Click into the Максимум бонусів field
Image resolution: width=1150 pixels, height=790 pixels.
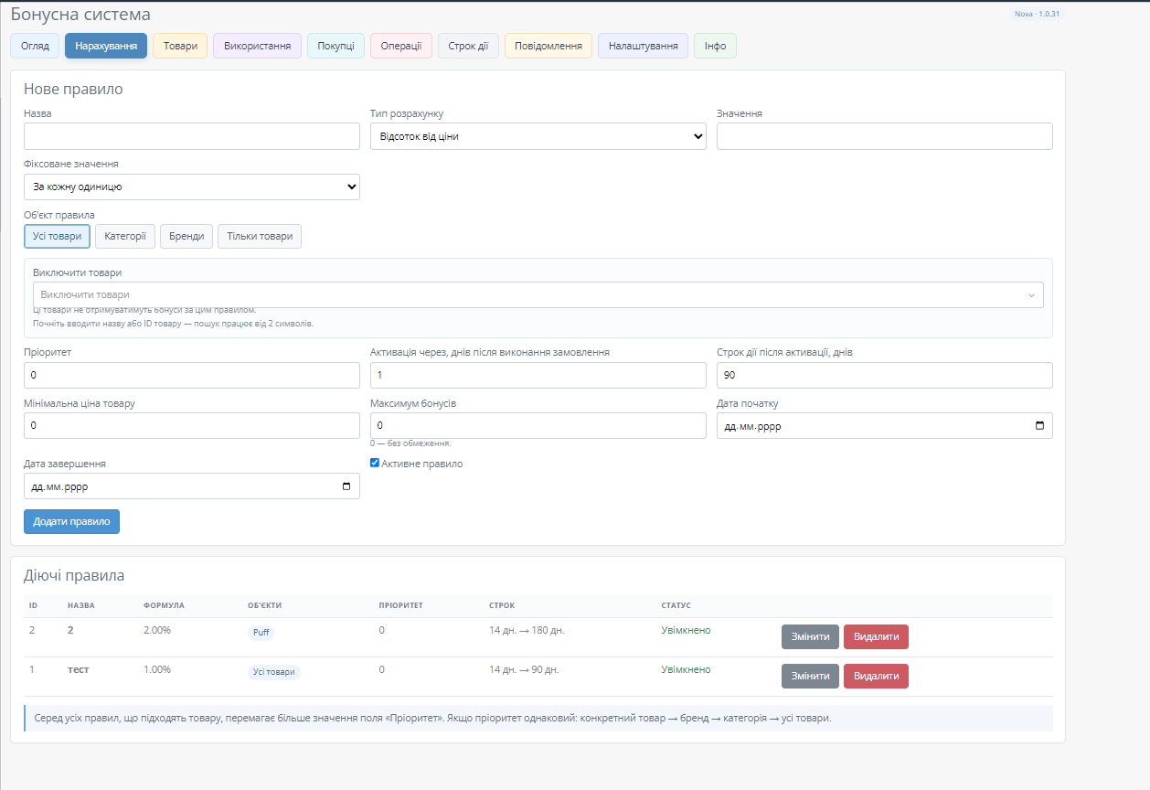point(538,426)
